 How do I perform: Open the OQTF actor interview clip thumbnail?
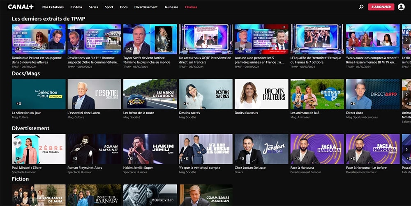(206, 39)
